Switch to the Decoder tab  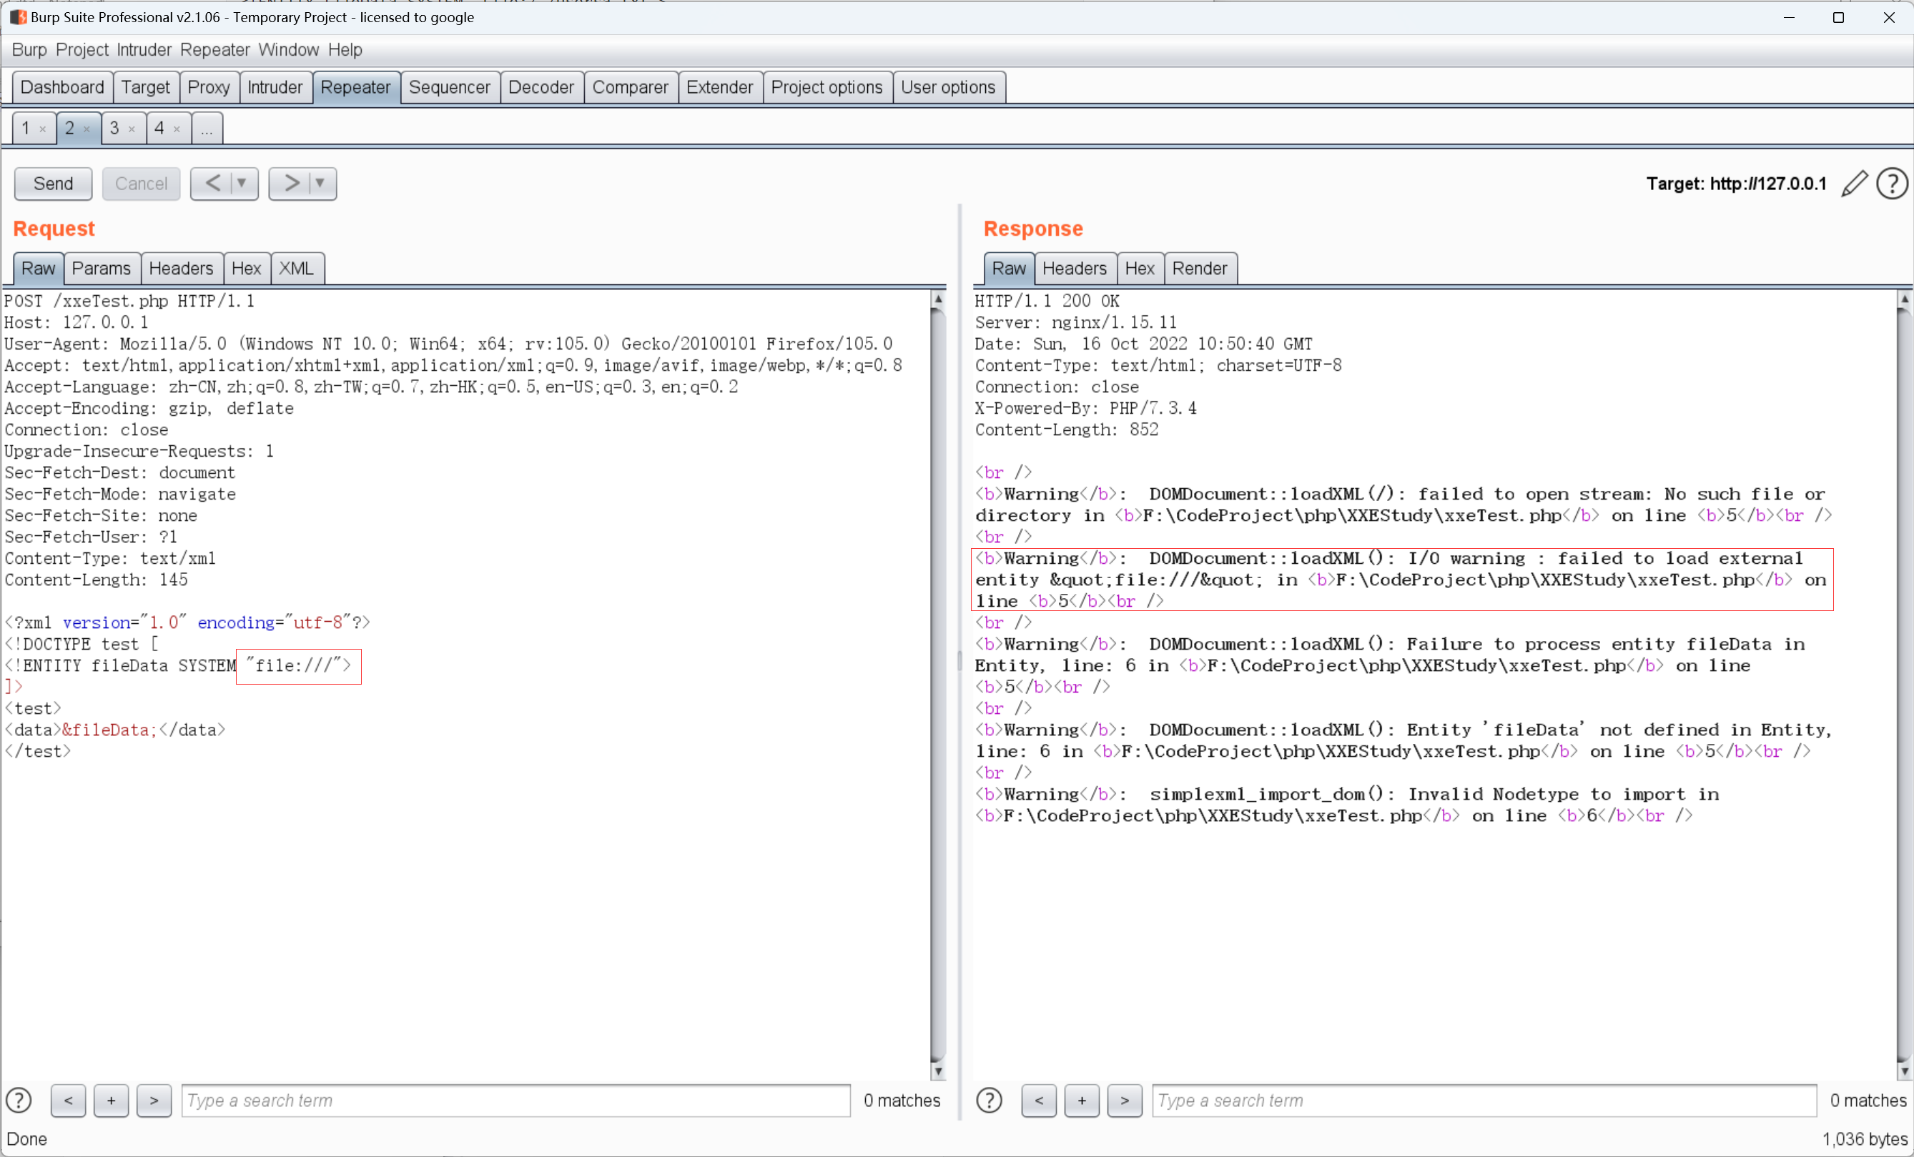pyautogui.click(x=541, y=87)
